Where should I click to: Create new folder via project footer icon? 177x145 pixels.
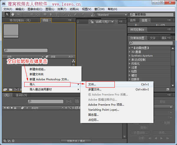(x=11, y=89)
